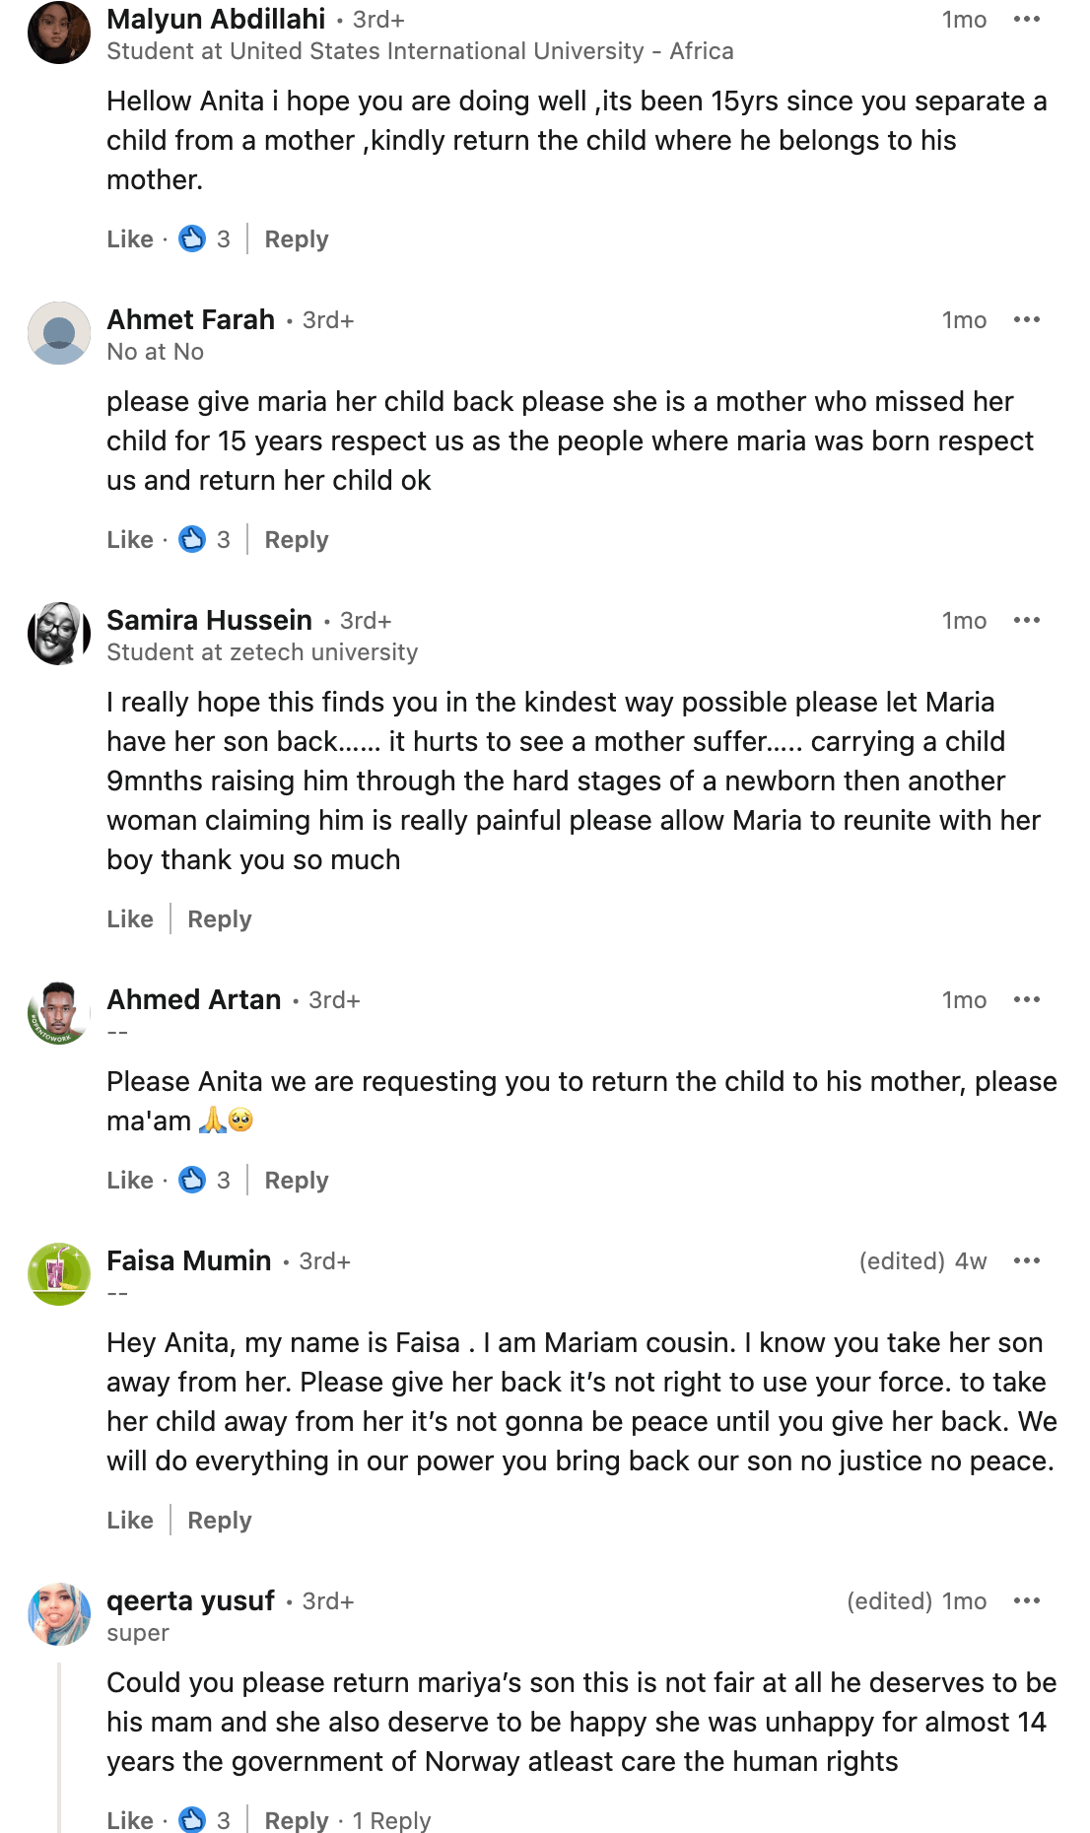The image size is (1090, 1833).
Task: Like Faisa Mumin's comment
Action: tap(130, 1521)
